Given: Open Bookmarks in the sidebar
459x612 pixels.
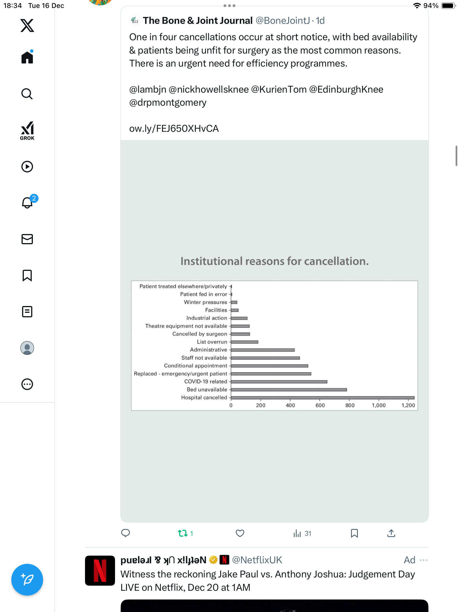Looking at the screenshot, I should 27,275.
